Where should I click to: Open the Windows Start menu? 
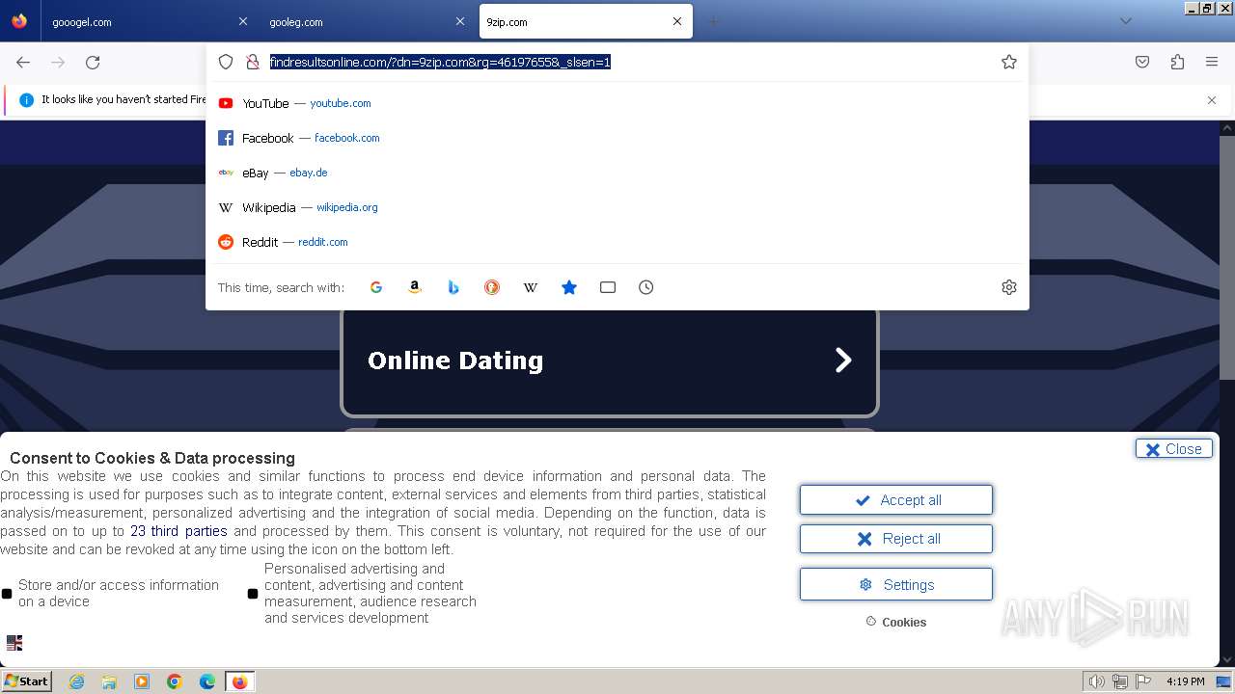26,681
